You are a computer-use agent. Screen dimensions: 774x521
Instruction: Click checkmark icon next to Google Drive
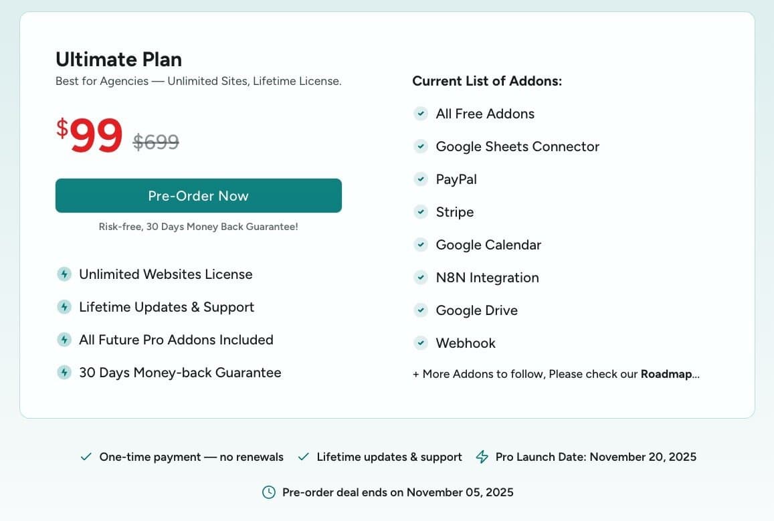(421, 310)
